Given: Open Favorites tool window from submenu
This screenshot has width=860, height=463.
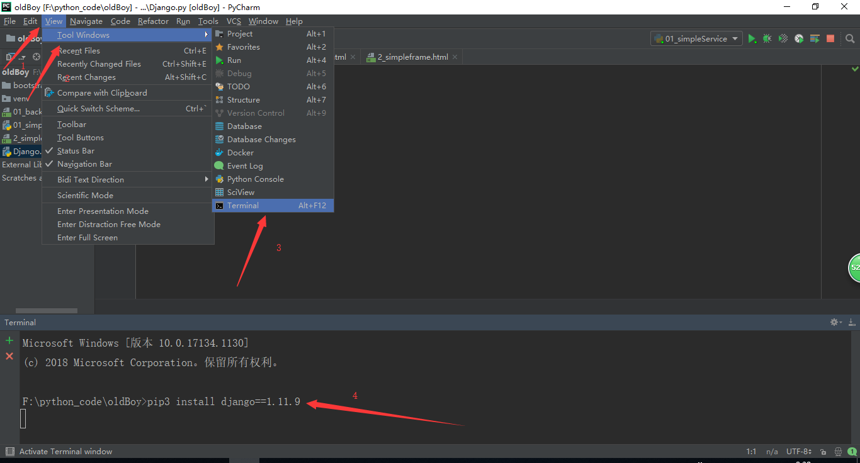Looking at the screenshot, I should (273, 47).
